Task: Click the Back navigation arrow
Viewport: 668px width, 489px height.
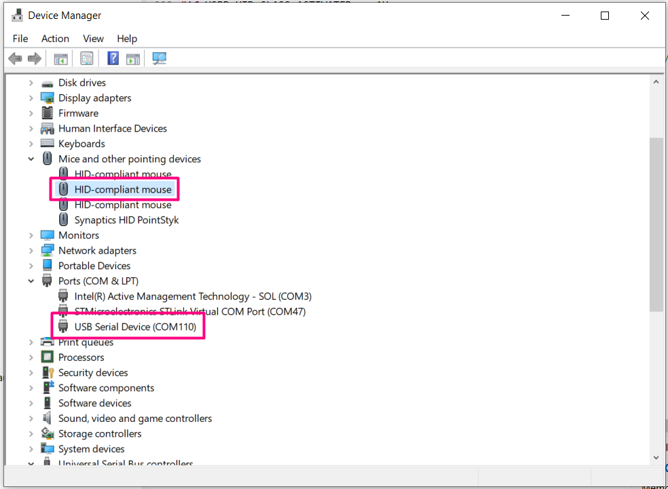Action: click(x=14, y=58)
